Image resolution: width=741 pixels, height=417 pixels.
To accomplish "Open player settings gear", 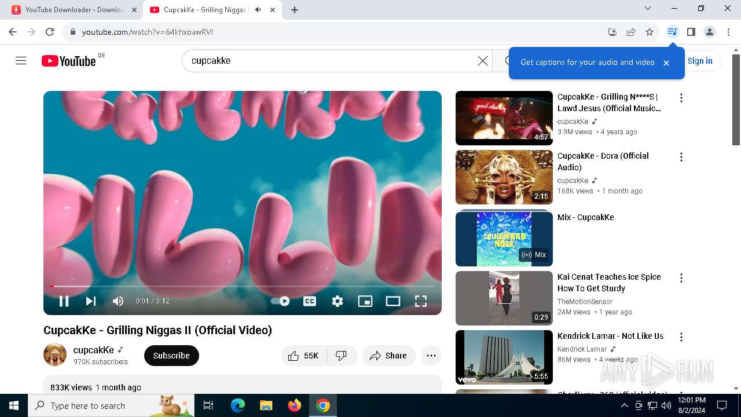I will [338, 301].
